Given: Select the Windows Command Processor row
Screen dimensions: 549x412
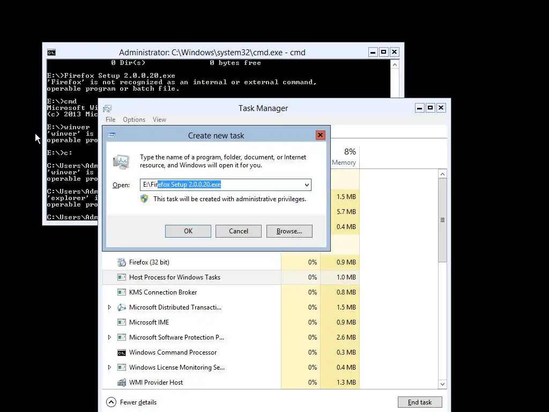Looking at the screenshot, I should click(x=231, y=352).
